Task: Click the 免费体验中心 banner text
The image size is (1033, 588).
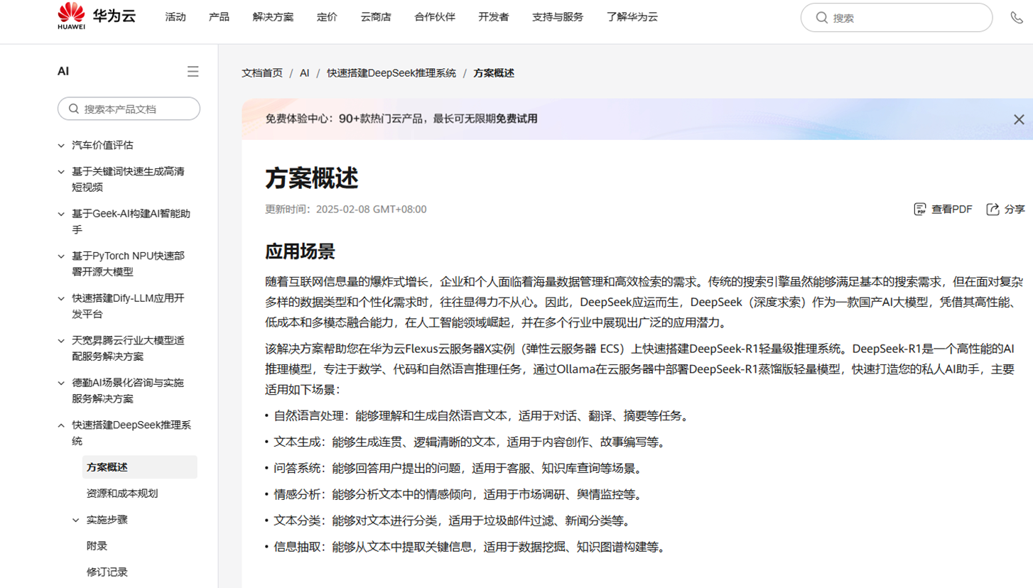Action: point(401,119)
